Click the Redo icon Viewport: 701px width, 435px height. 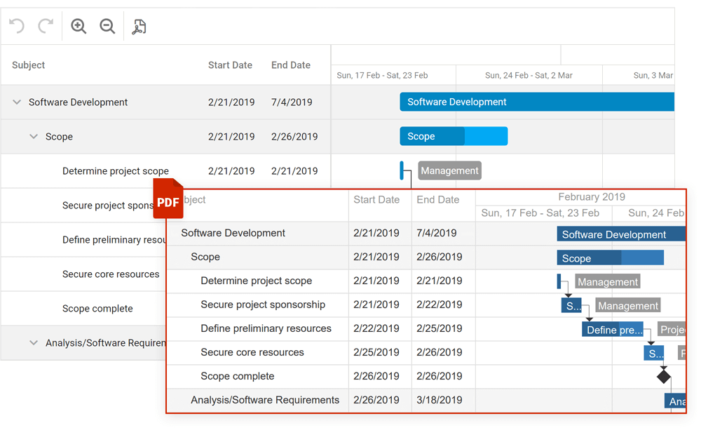tap(45, 26)
